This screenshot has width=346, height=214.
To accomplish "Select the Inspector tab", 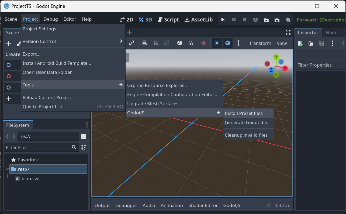I will coord(308,32).
